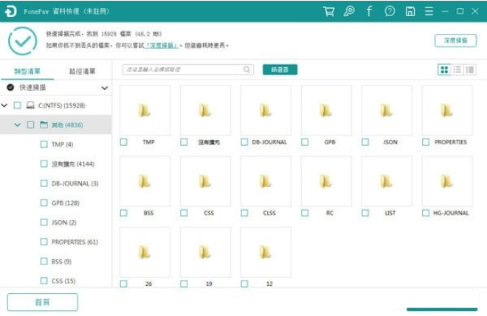Viewport: 487px width, 316px height.
Task: Click the FonePaw logo icon
Action: tap(10, 12)
